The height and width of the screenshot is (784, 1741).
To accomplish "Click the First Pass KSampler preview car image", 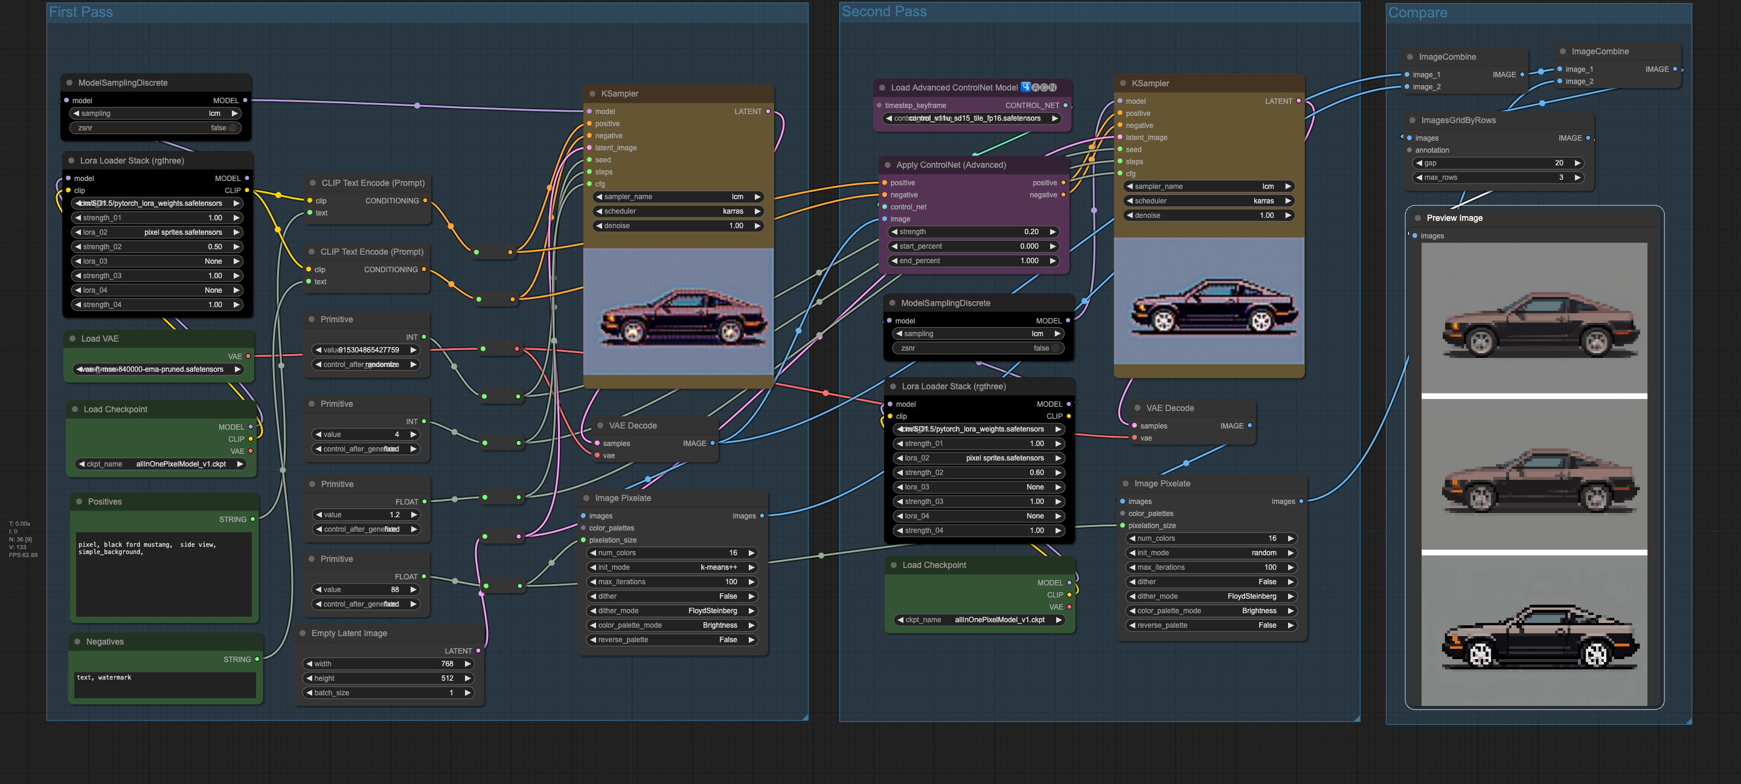I will [679, 311].
